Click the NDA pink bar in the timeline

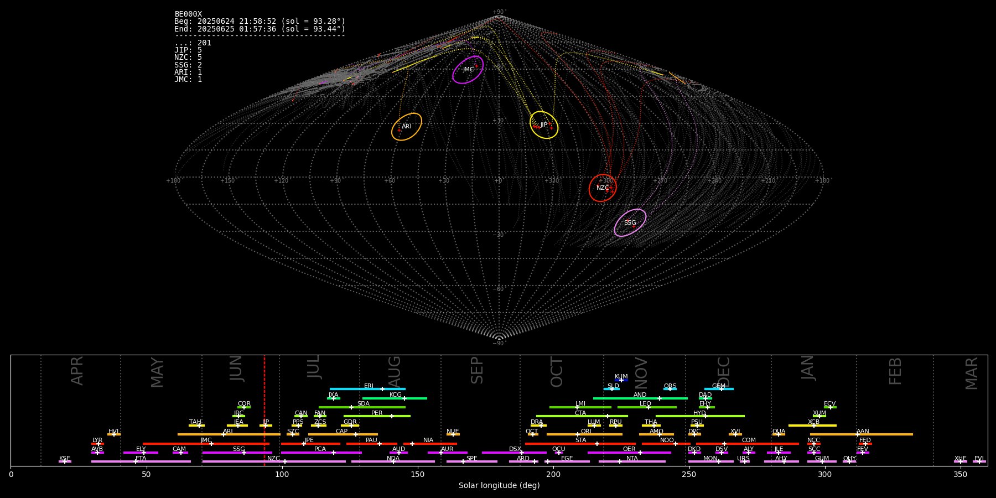pos(393,461)
